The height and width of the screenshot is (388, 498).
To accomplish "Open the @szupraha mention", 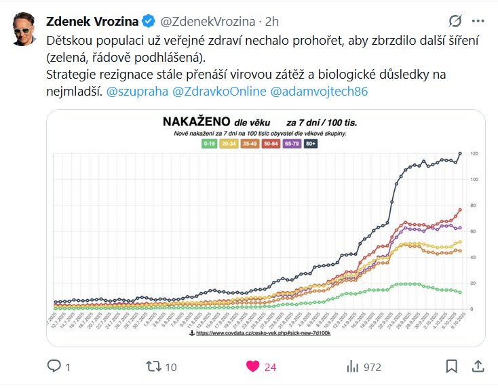I will [x=138, y=90].
